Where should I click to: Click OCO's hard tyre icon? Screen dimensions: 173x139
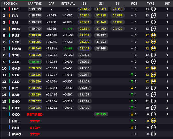point(153,114)
